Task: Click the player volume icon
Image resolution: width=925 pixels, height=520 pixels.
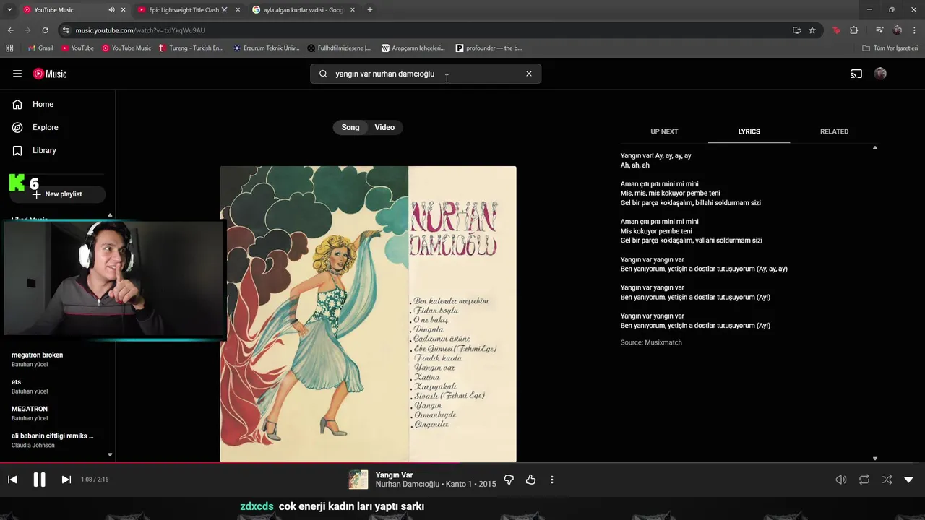Action: [841, 480]
